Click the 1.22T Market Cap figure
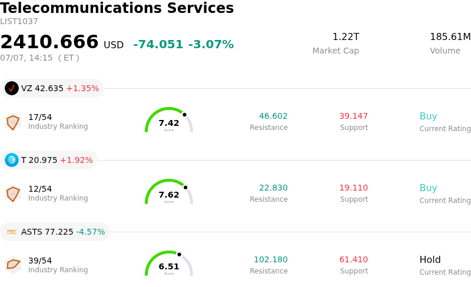 click(346, 36)
